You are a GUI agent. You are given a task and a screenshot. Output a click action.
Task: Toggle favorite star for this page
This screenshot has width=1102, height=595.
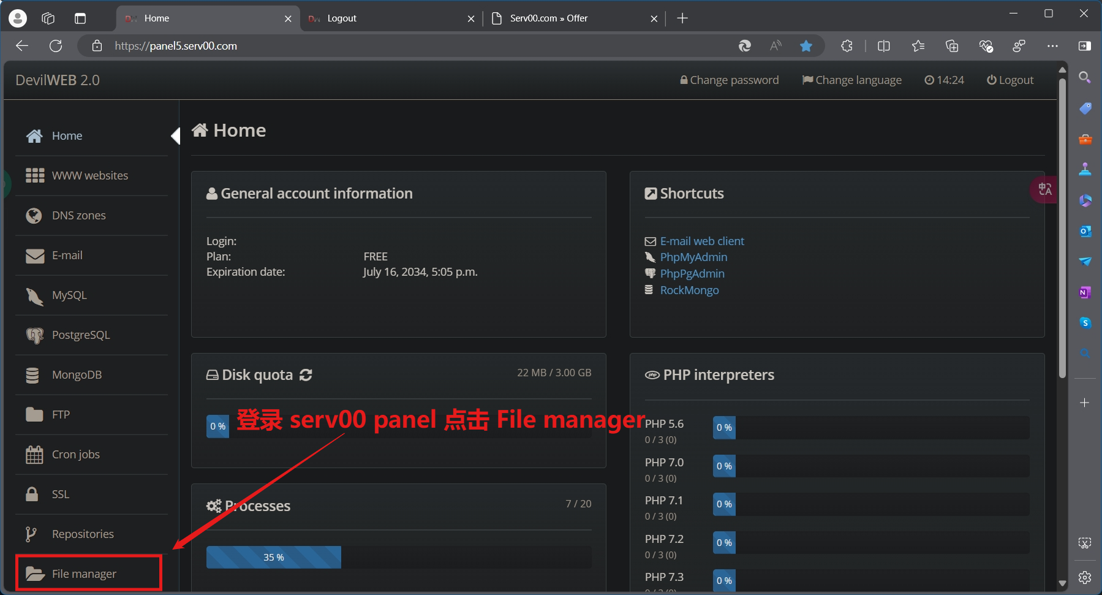(x=806, y=46)
